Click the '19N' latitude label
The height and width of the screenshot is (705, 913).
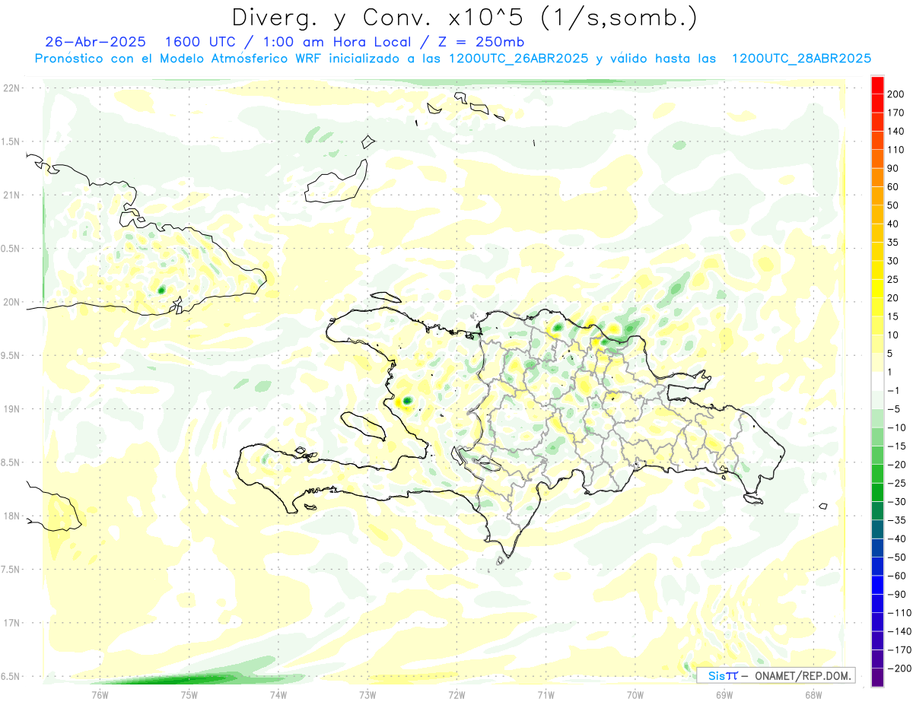(11, 409)
